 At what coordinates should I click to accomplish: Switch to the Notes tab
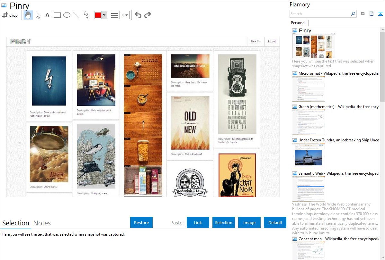coord(42,223)
